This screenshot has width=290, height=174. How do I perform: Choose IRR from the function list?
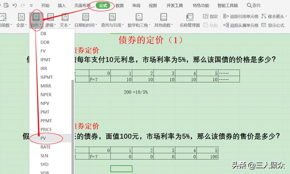click(50, 68)
